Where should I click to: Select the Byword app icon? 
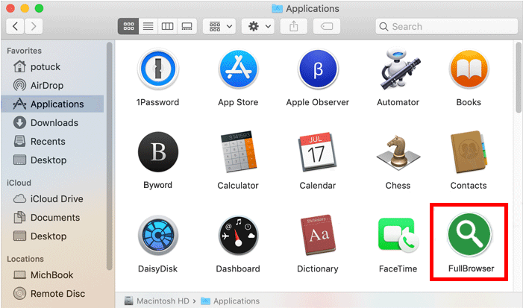[157, 152]
